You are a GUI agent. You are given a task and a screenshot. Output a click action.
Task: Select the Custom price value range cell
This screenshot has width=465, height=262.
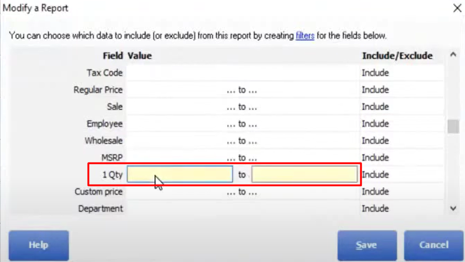(x=242, y=192)
